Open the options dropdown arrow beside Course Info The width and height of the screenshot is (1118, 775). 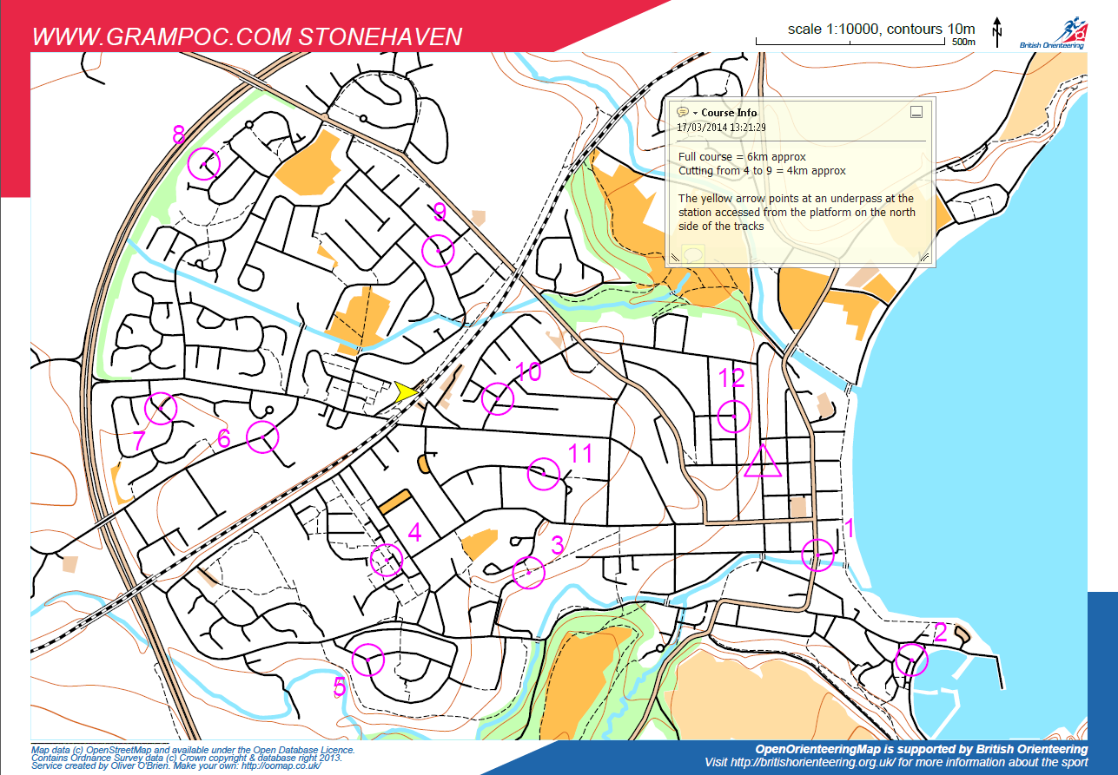[x=696, y=113]
